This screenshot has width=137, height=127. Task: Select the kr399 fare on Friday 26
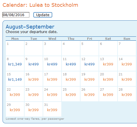(x=90, y=95)
